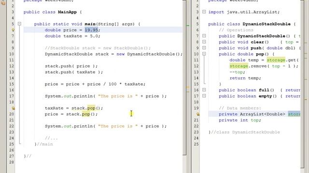The image size is (309, 173).
Task: Click stack.push( price ) statement
Action: pos(71,66)
